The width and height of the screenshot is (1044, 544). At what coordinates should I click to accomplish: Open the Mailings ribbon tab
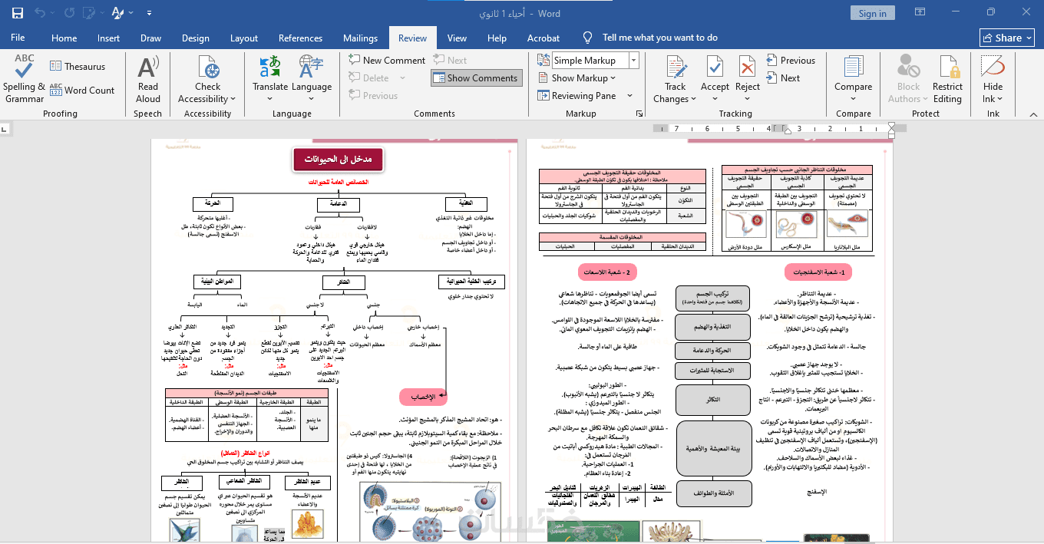tap(360, 38)
